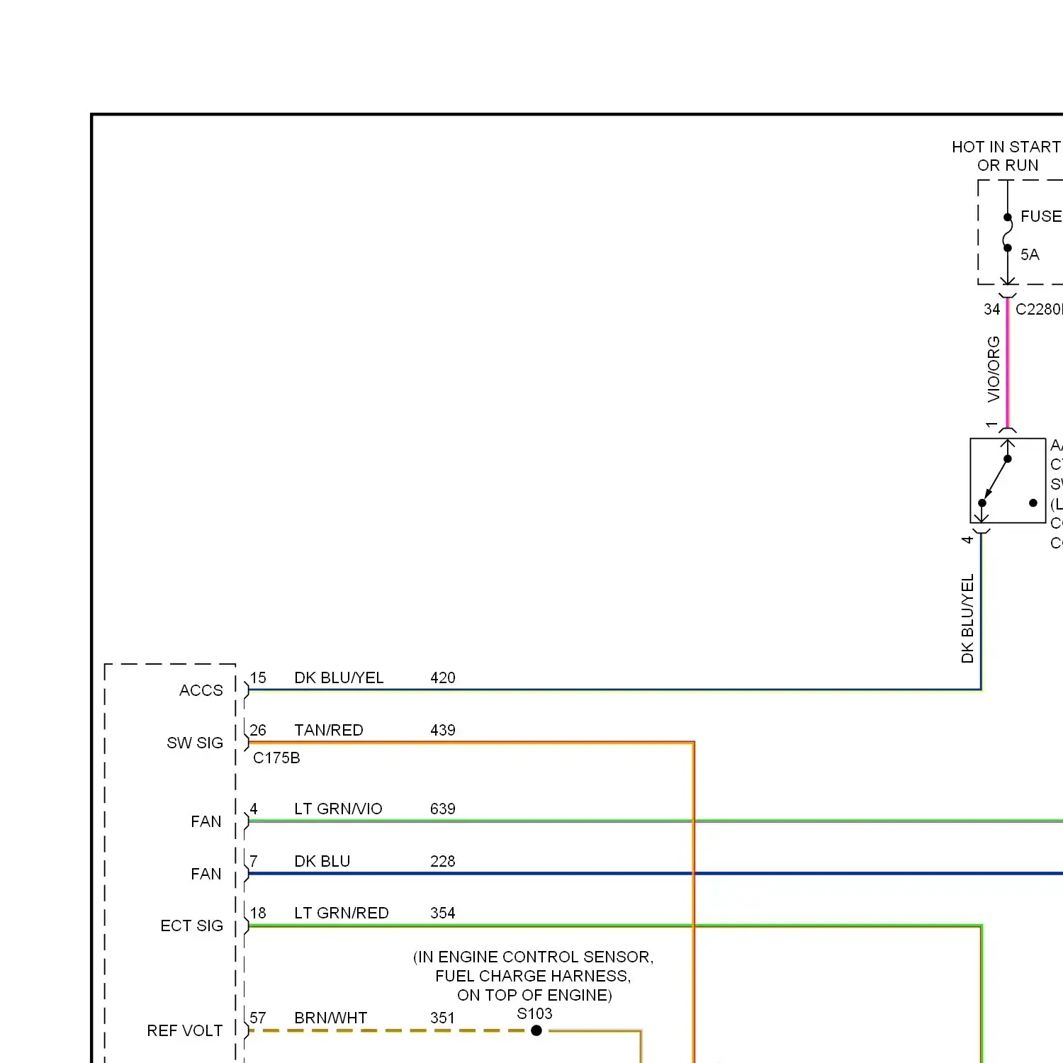Click the S103 splice label
Screen dimensions: 1063x1063
pos(534,1013)
